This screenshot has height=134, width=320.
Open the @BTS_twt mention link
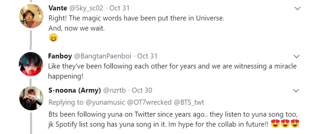point(189,102)
